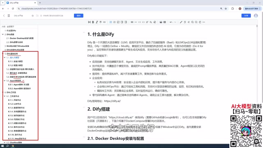Create an ordered numbered list
263x148 pixels.
[x=114, y=22]
